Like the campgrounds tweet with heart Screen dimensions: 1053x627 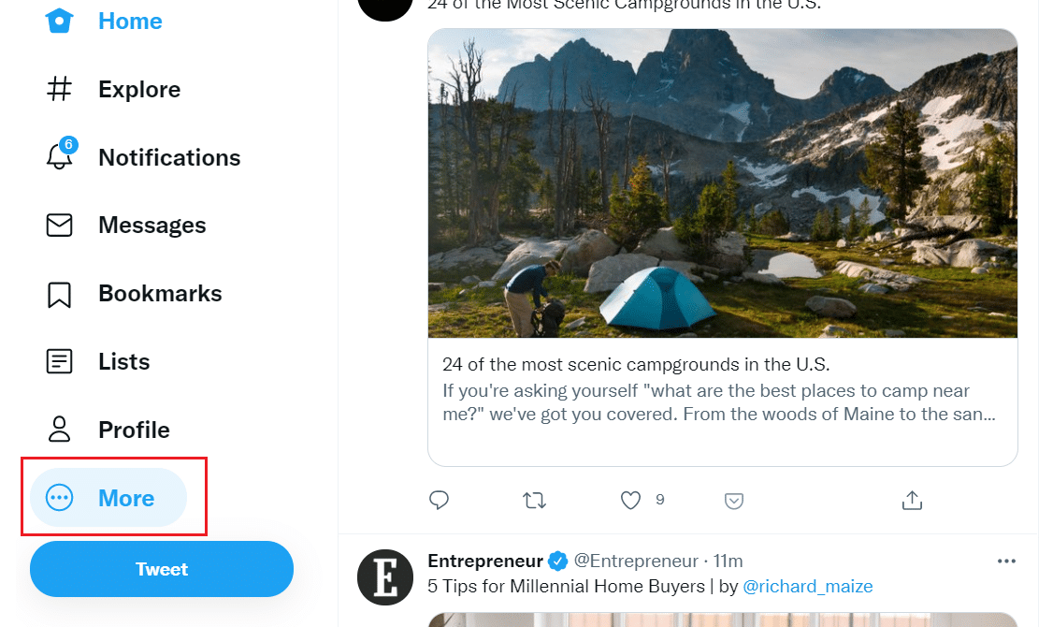631,501
